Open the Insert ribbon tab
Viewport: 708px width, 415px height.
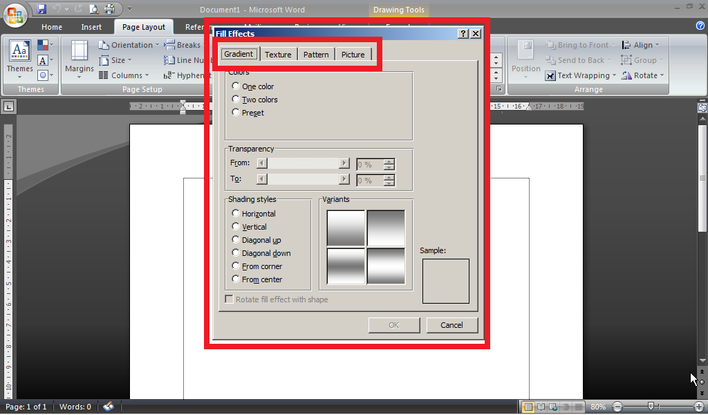tap(91, 27)
